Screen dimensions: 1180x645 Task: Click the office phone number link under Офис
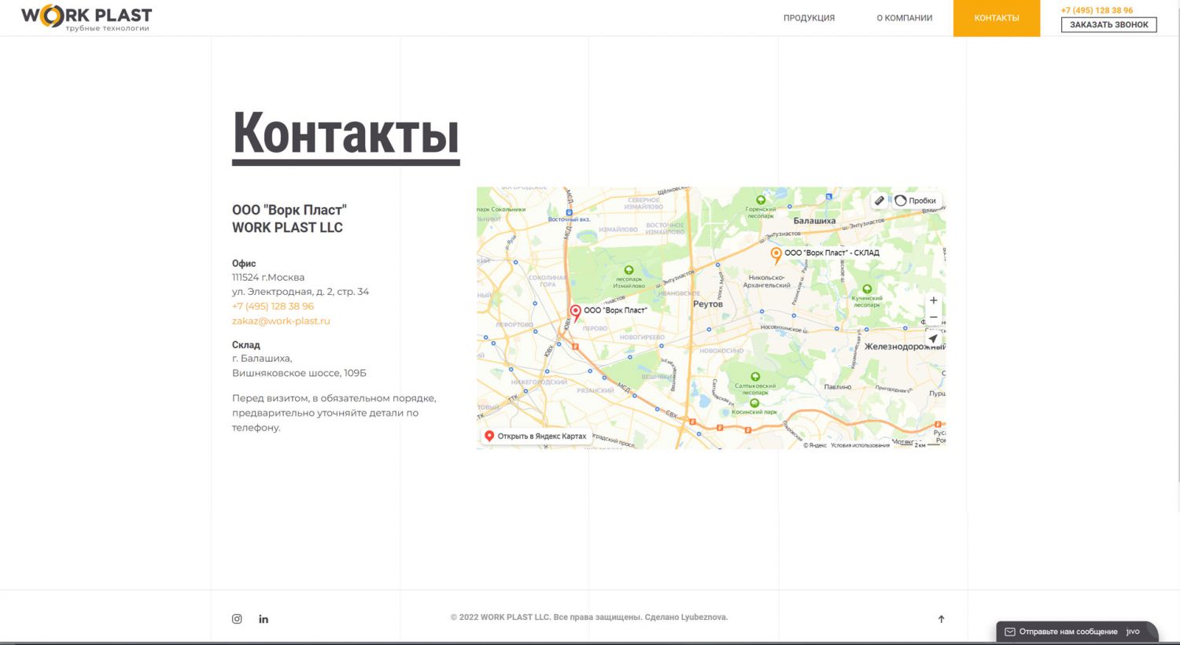point(273,306)
